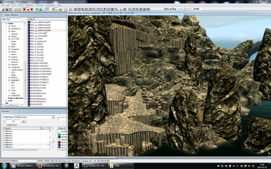Expand the morrowind tree folder
Screen dimensions: 271x169
(x=9, y=80)
